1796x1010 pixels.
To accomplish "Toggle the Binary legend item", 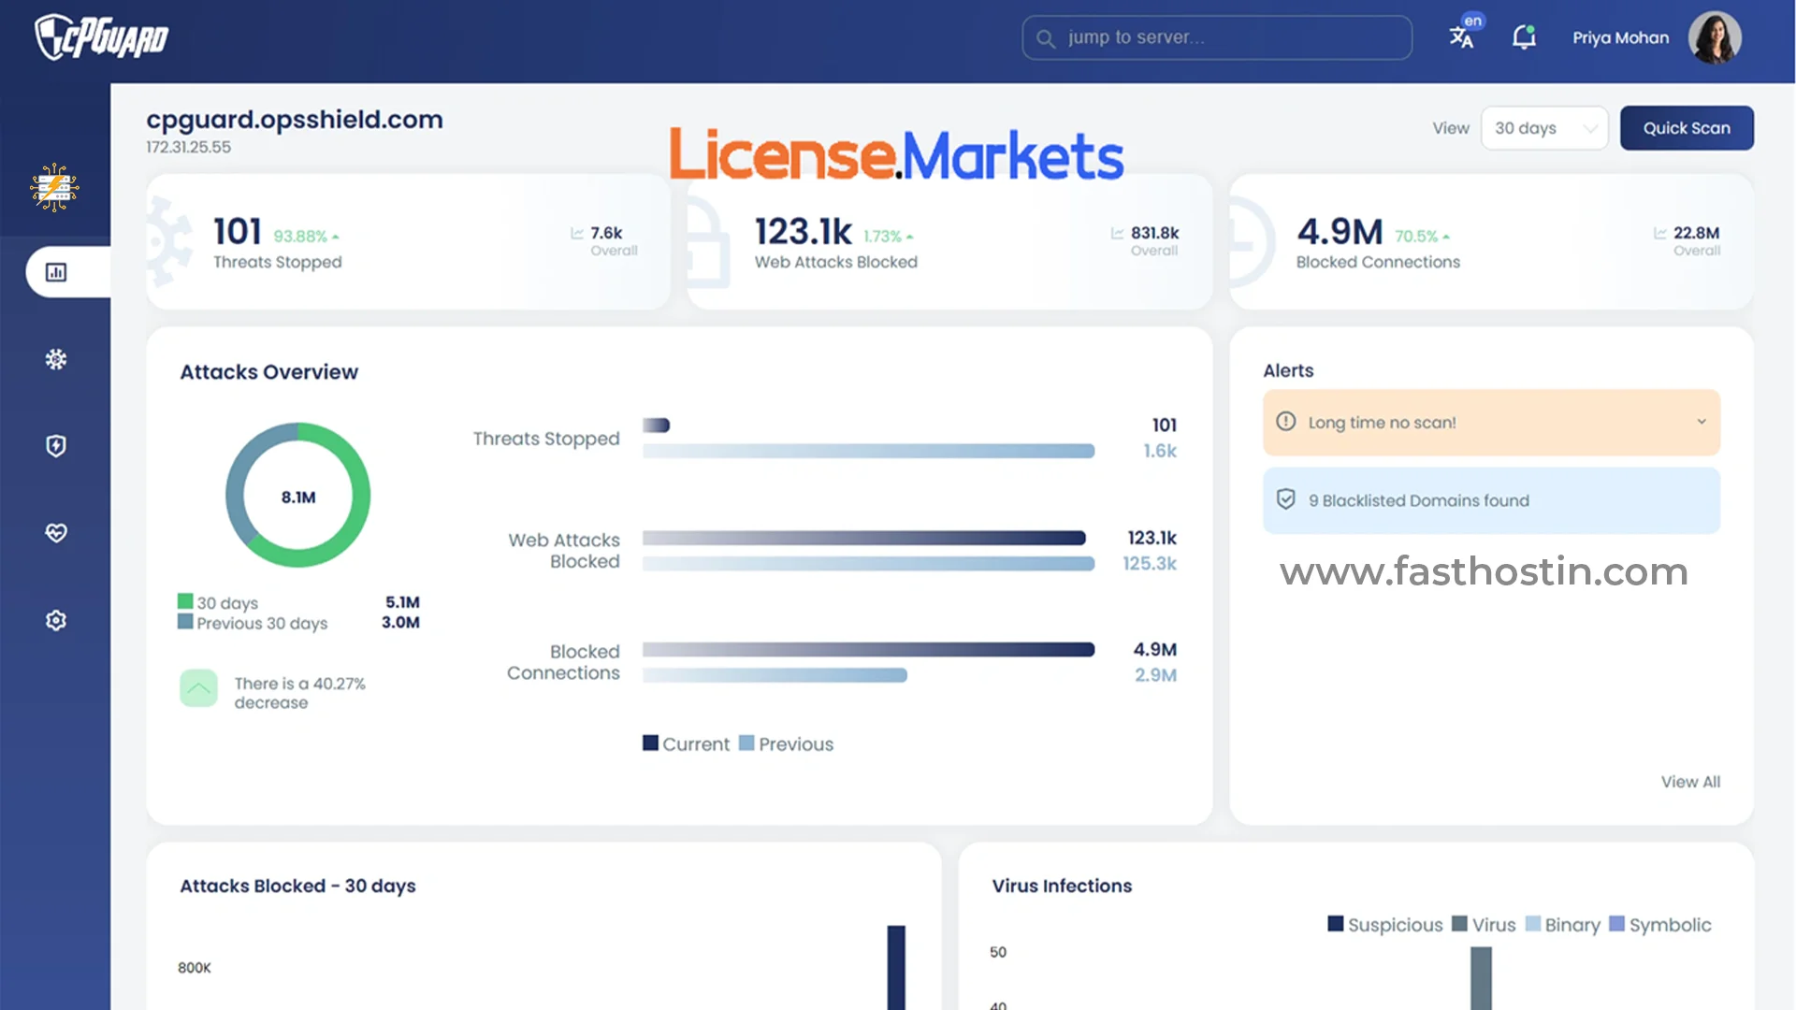I will pos(1562,925).
